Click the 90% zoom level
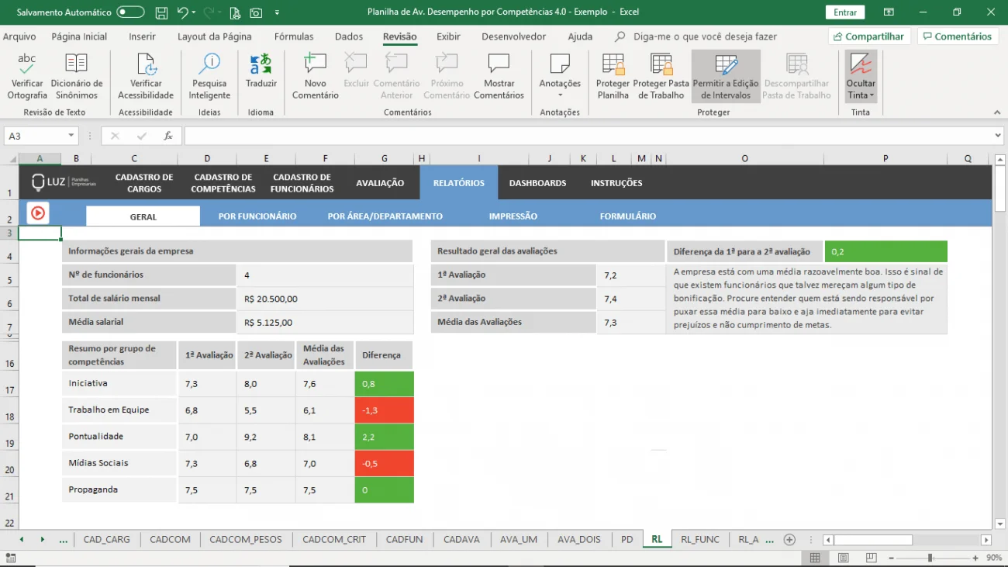The width and height of the screenshot is (1008, 567). pos(994,558)
